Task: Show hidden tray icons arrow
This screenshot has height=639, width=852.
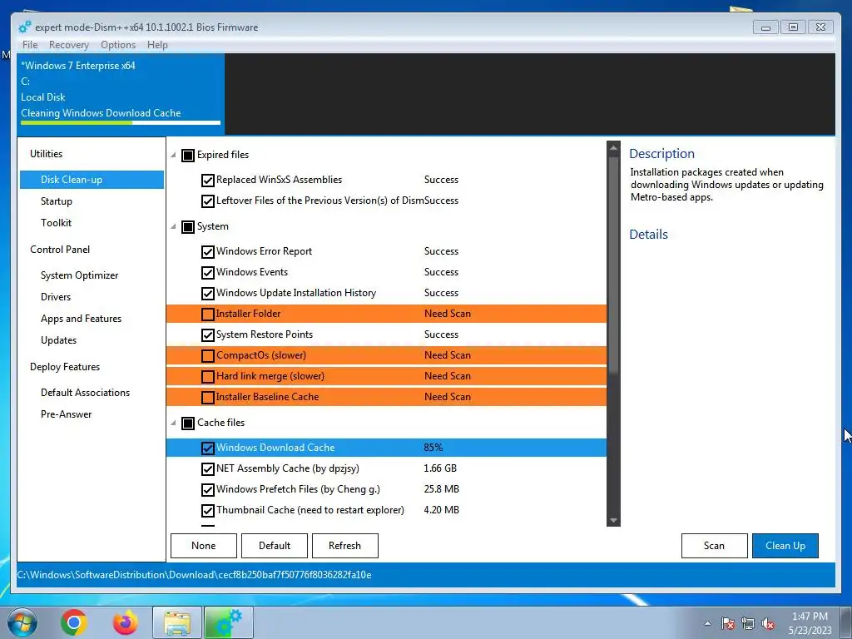Action: (x=707, y=623)
